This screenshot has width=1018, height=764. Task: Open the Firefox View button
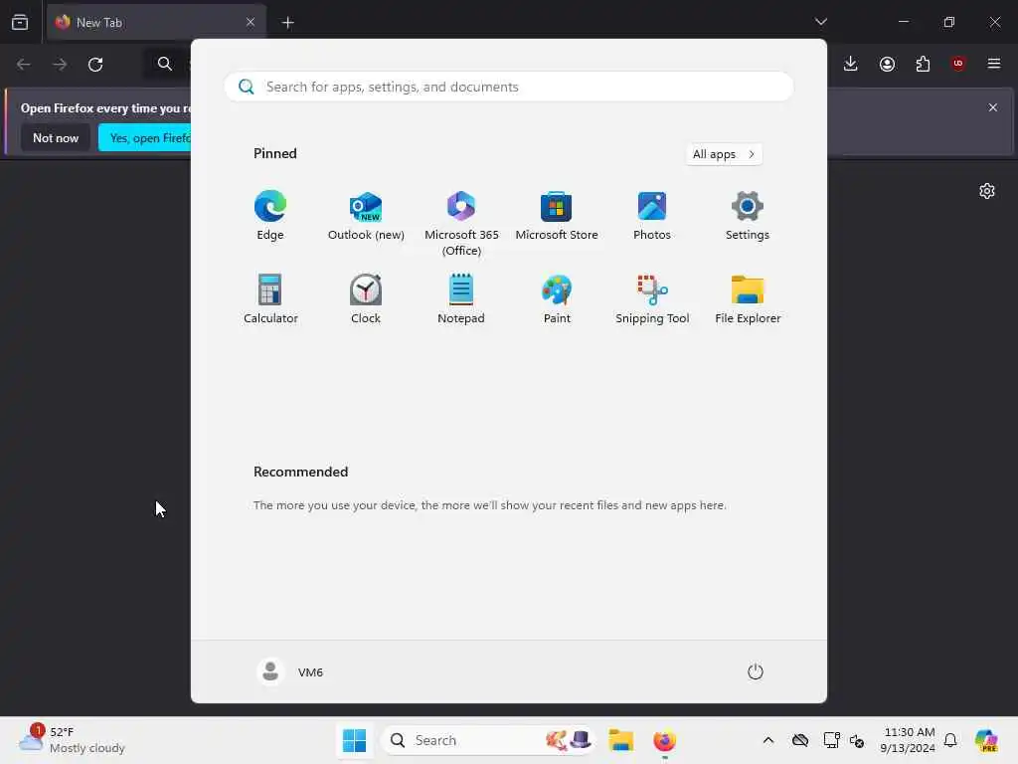(x=20, y=22)
